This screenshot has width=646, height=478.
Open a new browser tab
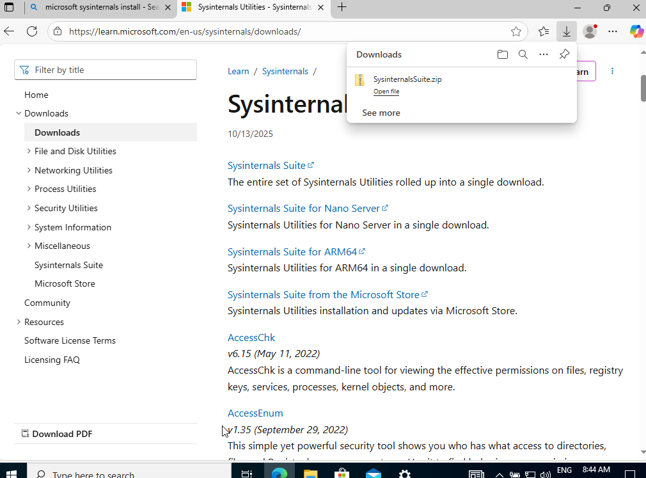coord(342,8)
